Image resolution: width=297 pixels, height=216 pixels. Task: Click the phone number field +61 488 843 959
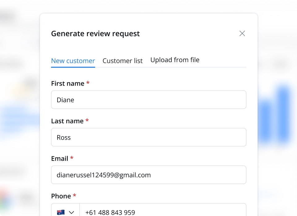coord(163,210)
